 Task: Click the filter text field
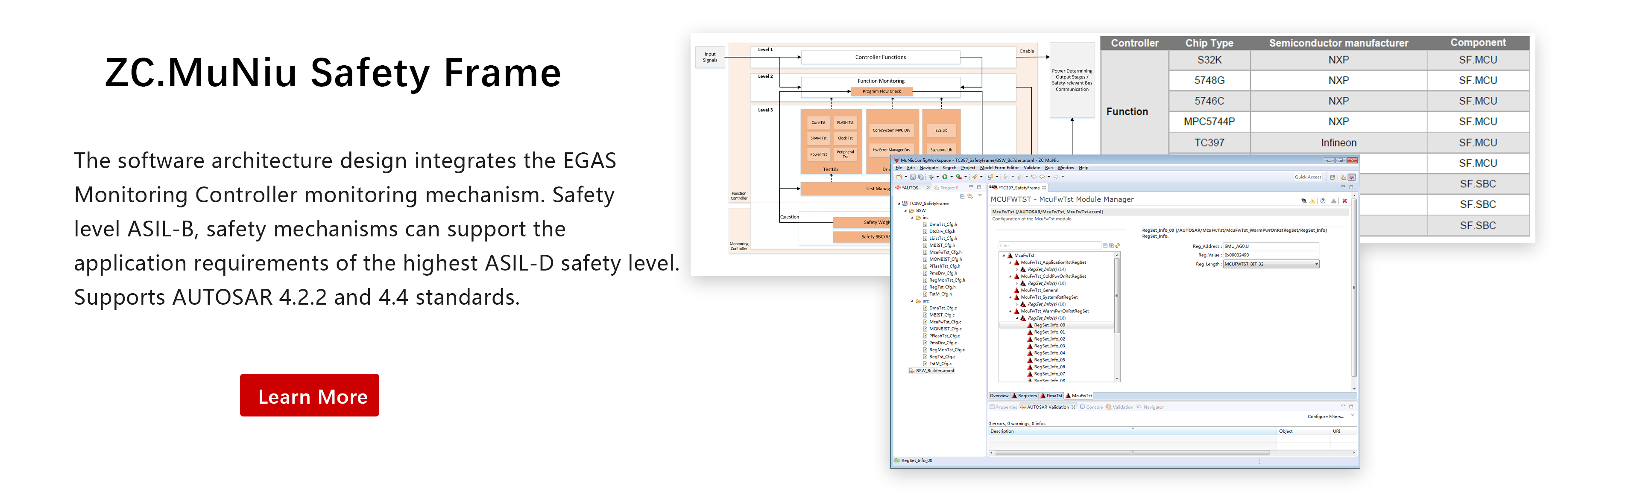1051,246
